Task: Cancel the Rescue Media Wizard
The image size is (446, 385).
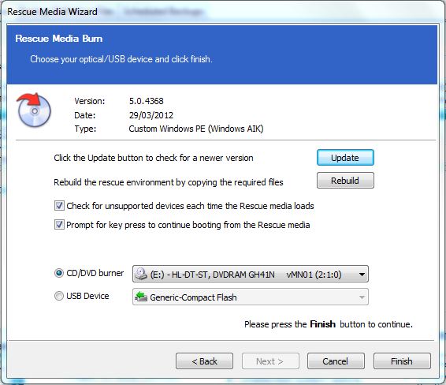Action: point(336,361)
